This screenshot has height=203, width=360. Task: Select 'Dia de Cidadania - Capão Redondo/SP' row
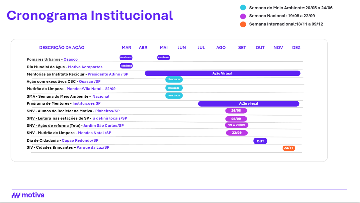62,140
